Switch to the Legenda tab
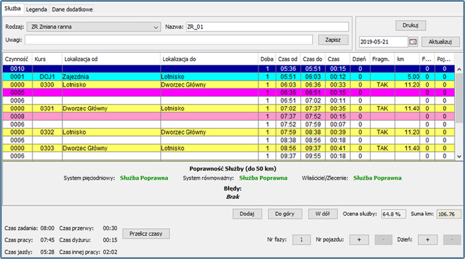The height and width of the screenshot is (259, 465). tap(36, 10)
